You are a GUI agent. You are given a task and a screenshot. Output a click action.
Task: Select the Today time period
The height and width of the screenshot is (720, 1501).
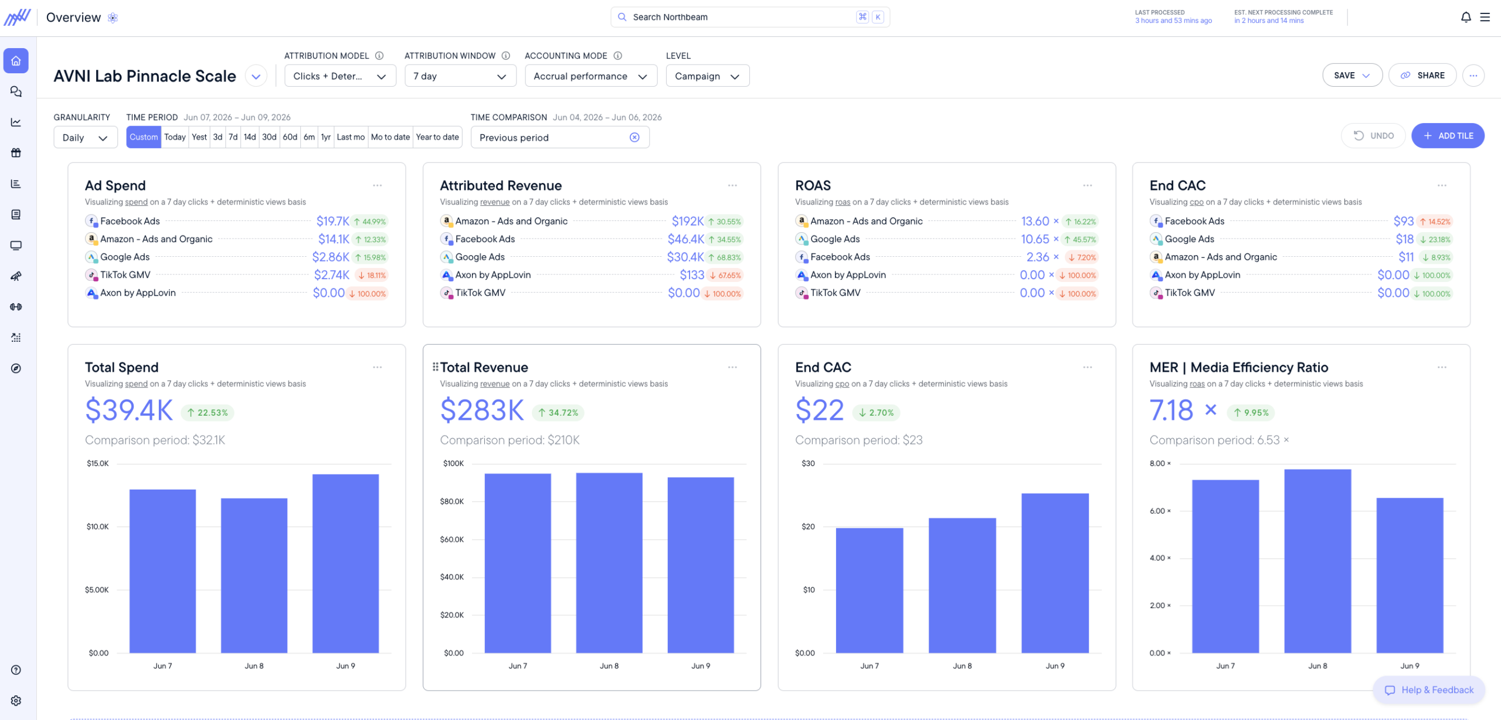[x=175, y=137]
